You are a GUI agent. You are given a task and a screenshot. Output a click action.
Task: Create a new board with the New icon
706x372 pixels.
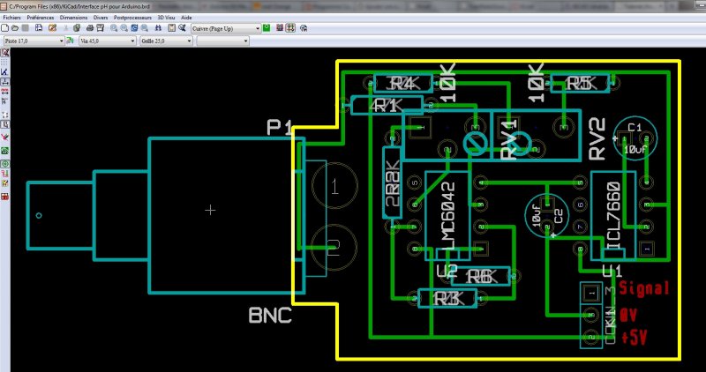[5, 28]
